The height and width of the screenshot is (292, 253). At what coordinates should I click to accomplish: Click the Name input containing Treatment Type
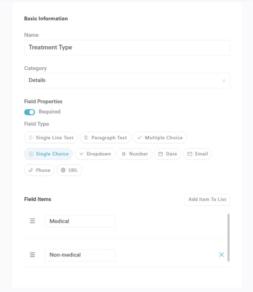tap(127, 47)
